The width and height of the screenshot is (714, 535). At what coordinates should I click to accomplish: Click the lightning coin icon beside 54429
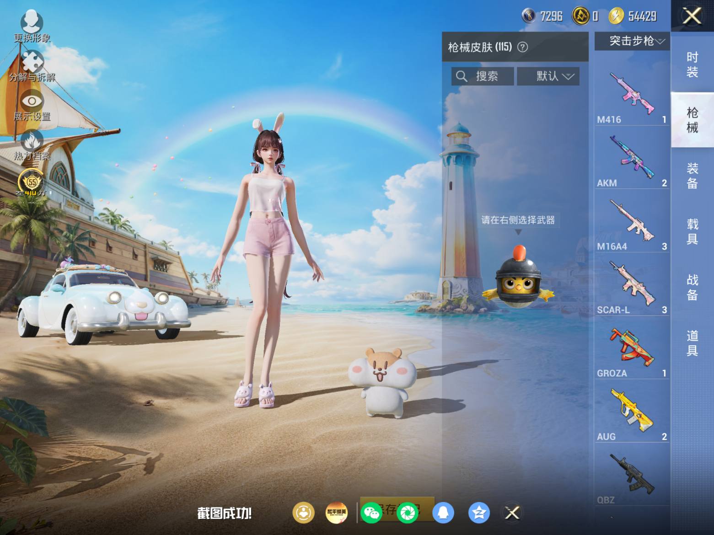(x=616, y=16)
